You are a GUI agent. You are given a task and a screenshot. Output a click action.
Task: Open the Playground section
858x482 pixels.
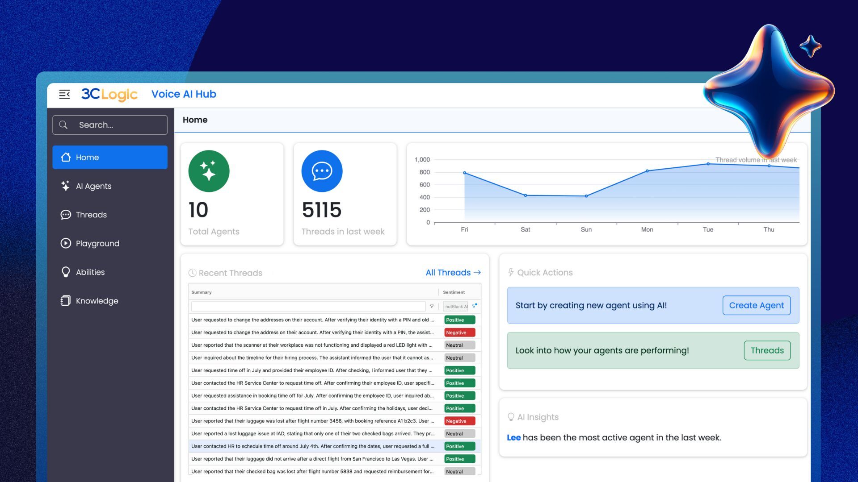tap(97, 243)
